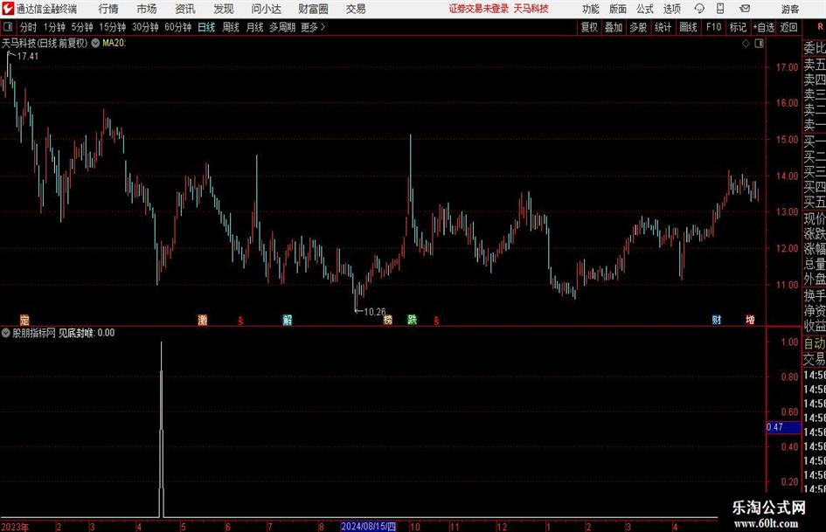Viewport: 826px width, 532px height.
Task: Click the 解 event marker on chart
Action: 287,320
